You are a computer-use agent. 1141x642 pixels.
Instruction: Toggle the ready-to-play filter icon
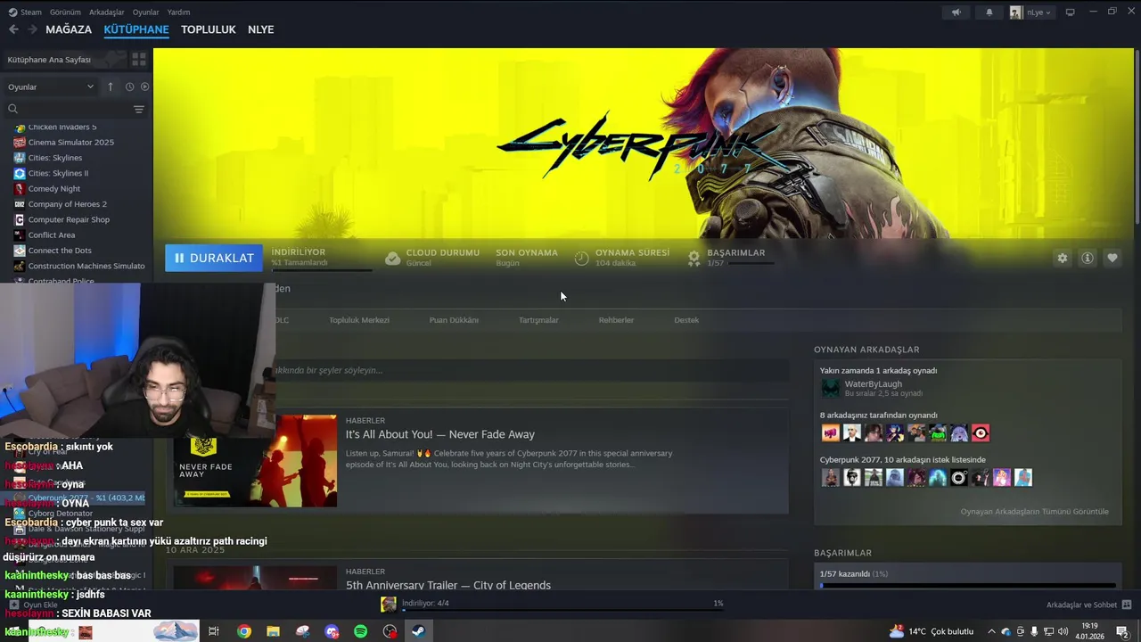[x=144, y=86]
